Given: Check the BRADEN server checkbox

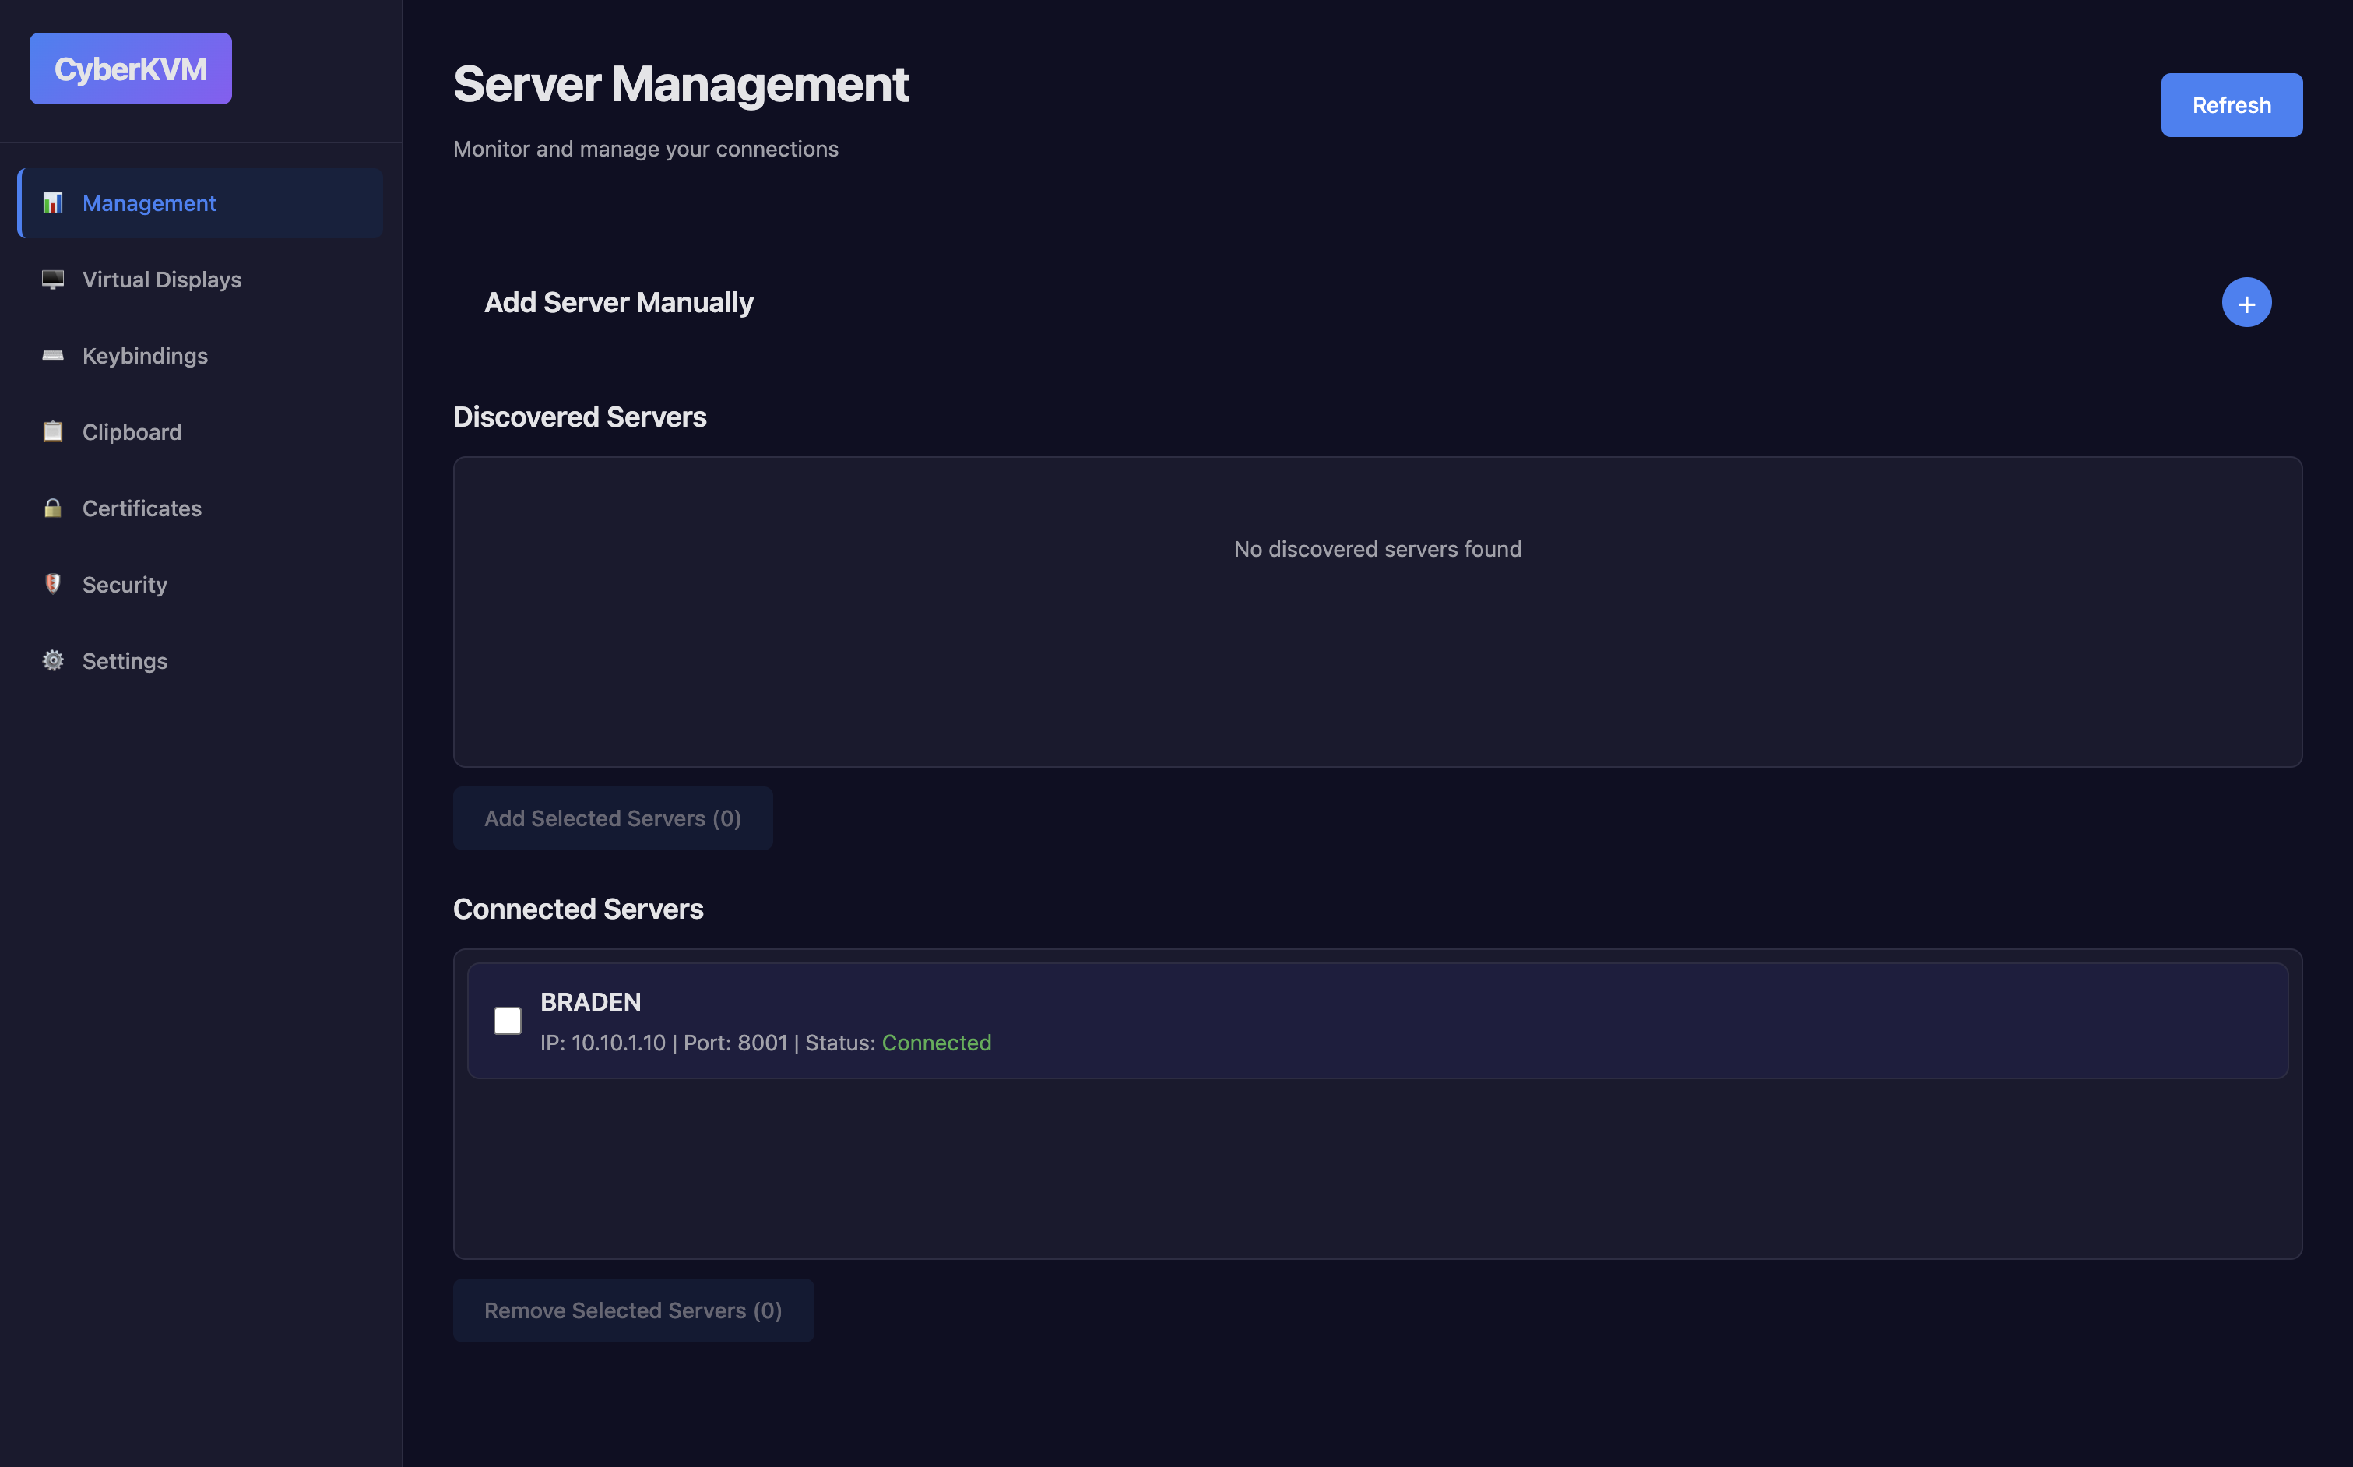Looking at the screenshot, I should (507, 1021).
